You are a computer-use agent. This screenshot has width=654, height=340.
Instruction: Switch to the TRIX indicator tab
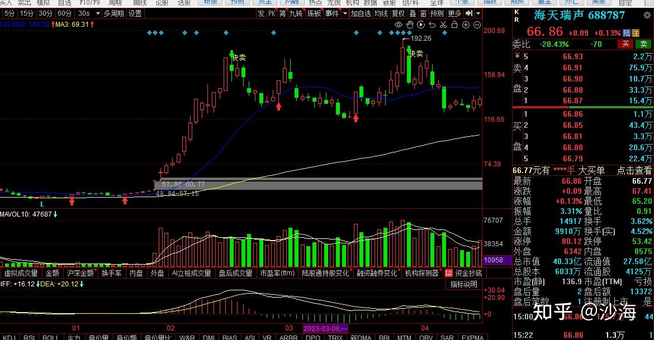tap(335, 337)
